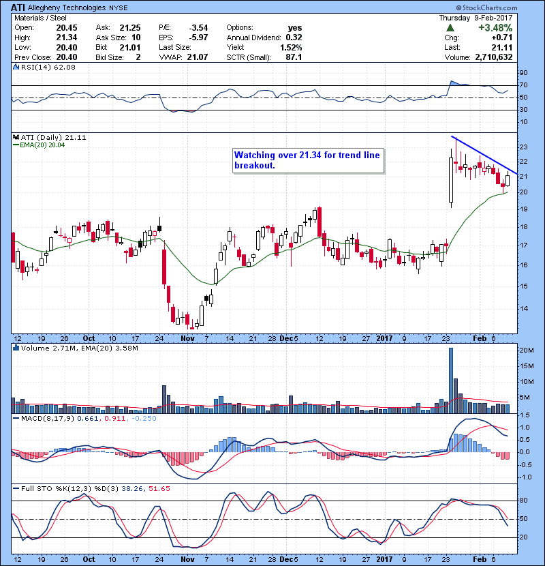Image resolution: width=545 pixels, height=566 pixels.
Task: Click the tallest volume spike bar near 20M
Action: (451, 381)
